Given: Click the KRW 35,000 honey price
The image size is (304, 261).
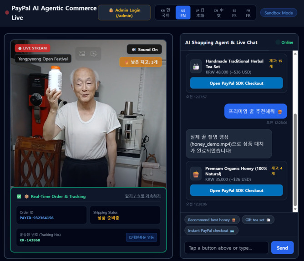Looking at the screenshot, I should pyautogui.click(x=228, y=179).
